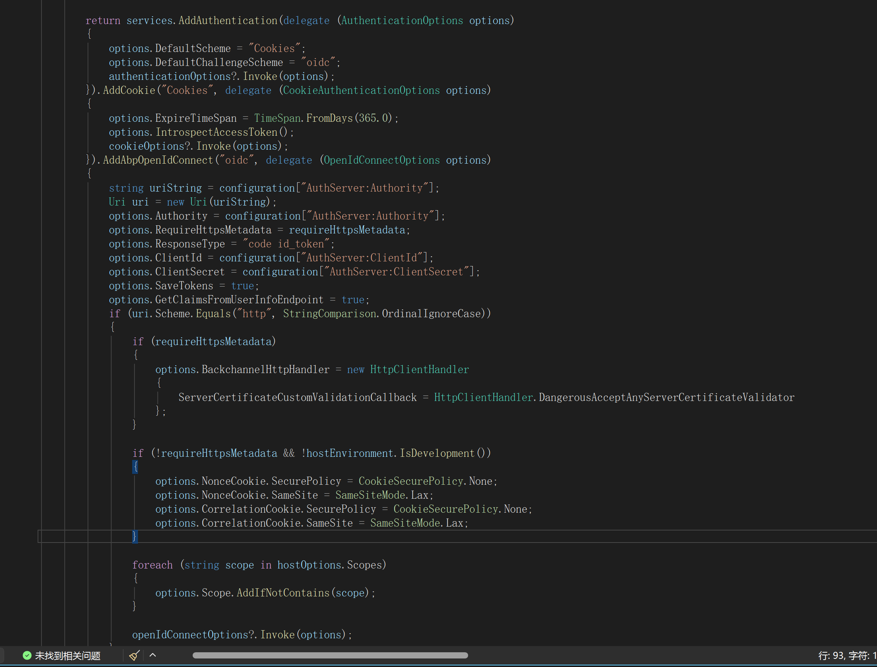This screenshot has height=667, width=877.
Task: Click the code cleanup broom icon
Action: [134, 655]
